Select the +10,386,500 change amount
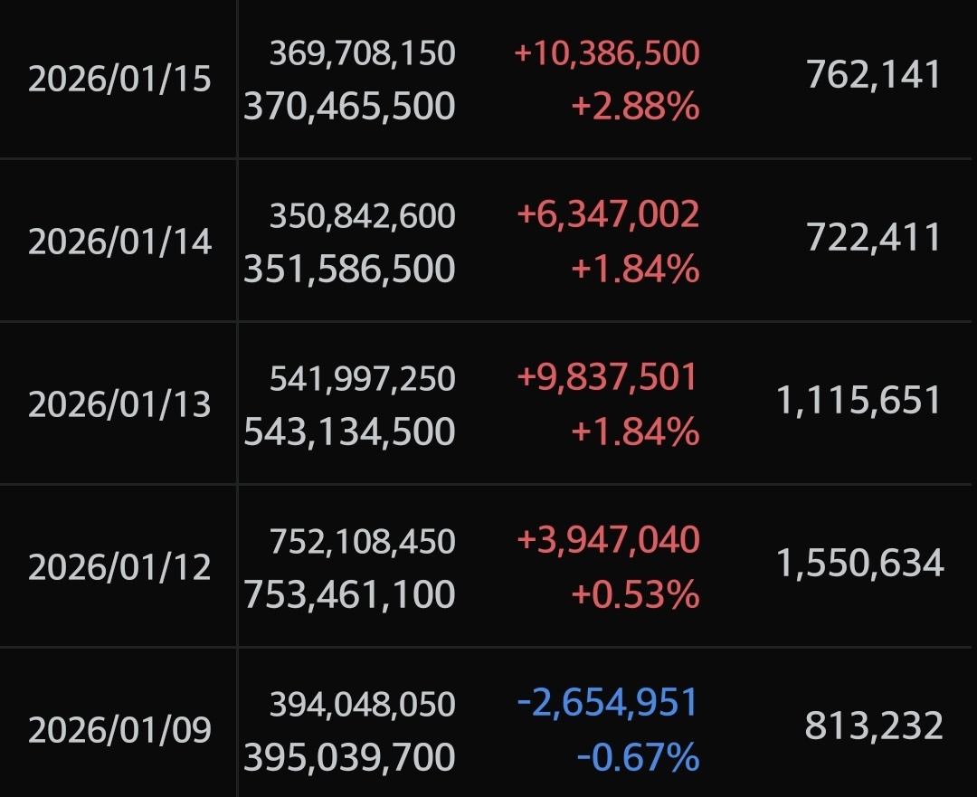 point(607,53)
